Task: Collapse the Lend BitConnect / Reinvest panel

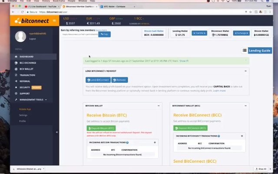Action: point(245,71)
